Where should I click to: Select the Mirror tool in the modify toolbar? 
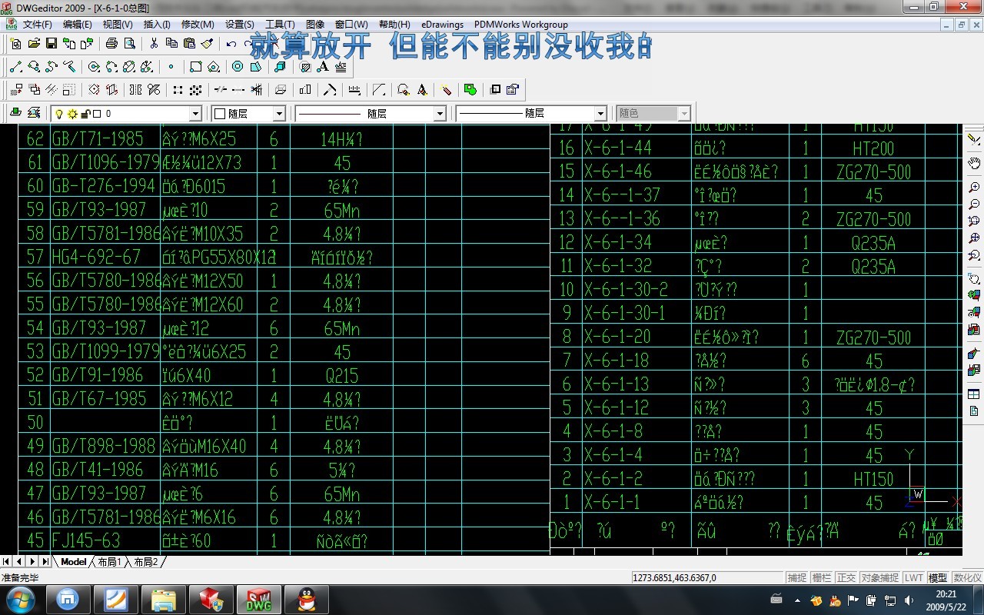pos(136,90)
